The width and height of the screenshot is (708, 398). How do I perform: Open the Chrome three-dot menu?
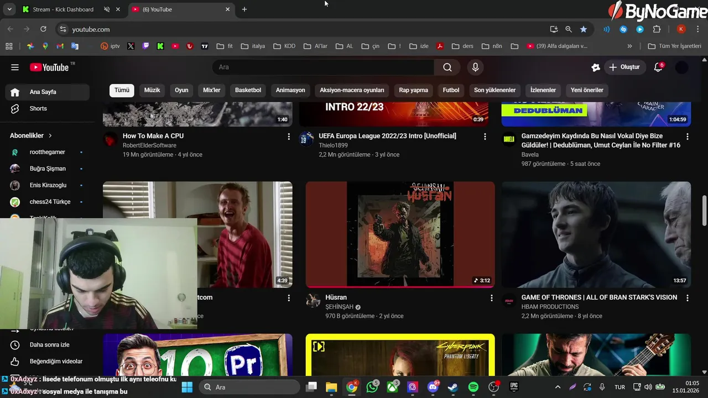[699, 29]
